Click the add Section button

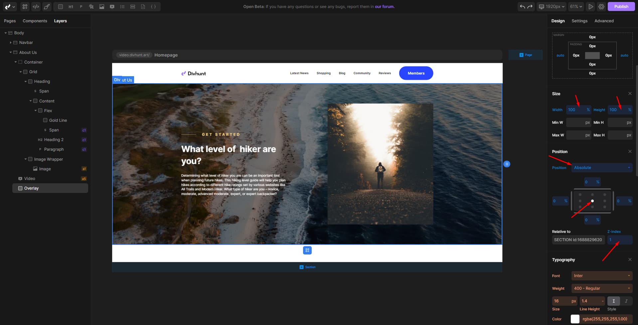click(x=307, y=267)
